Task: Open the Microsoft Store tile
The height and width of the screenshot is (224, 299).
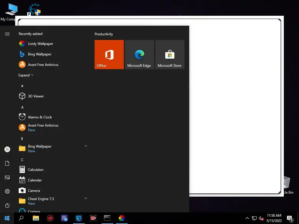Action: (170, 55)
